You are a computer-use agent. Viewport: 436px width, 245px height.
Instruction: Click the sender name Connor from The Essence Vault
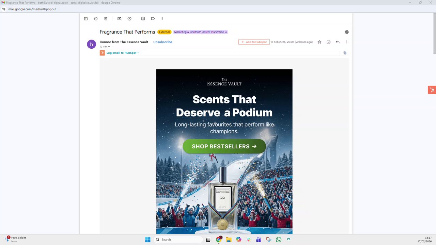coord(124,42)
